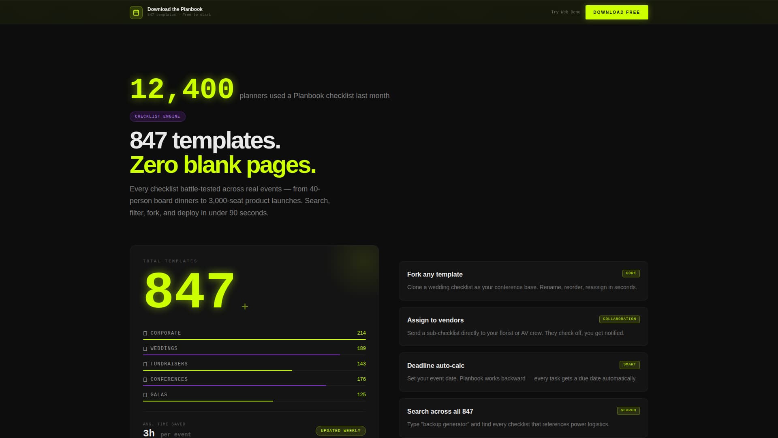Click the Galas count 125
Screen dimensions: 778x438
pyautogui.click(x=361, y=395)
